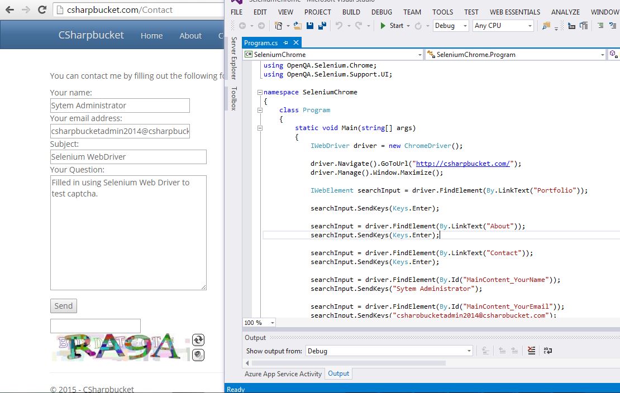Open the Any CPU platform dropdown
The width and height of the screenshot is (620, 393).
(x=503, y=26)
